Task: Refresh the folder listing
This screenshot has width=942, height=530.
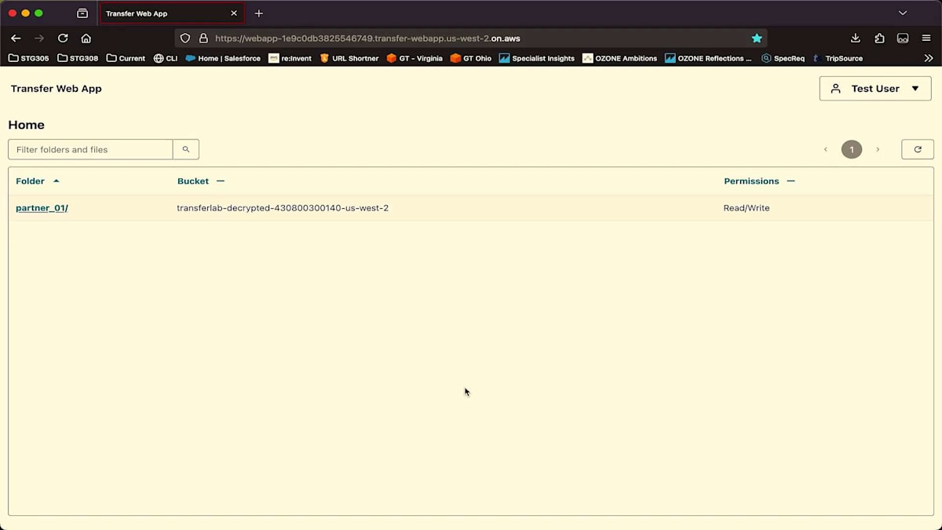Action: (x=918, y=149)
